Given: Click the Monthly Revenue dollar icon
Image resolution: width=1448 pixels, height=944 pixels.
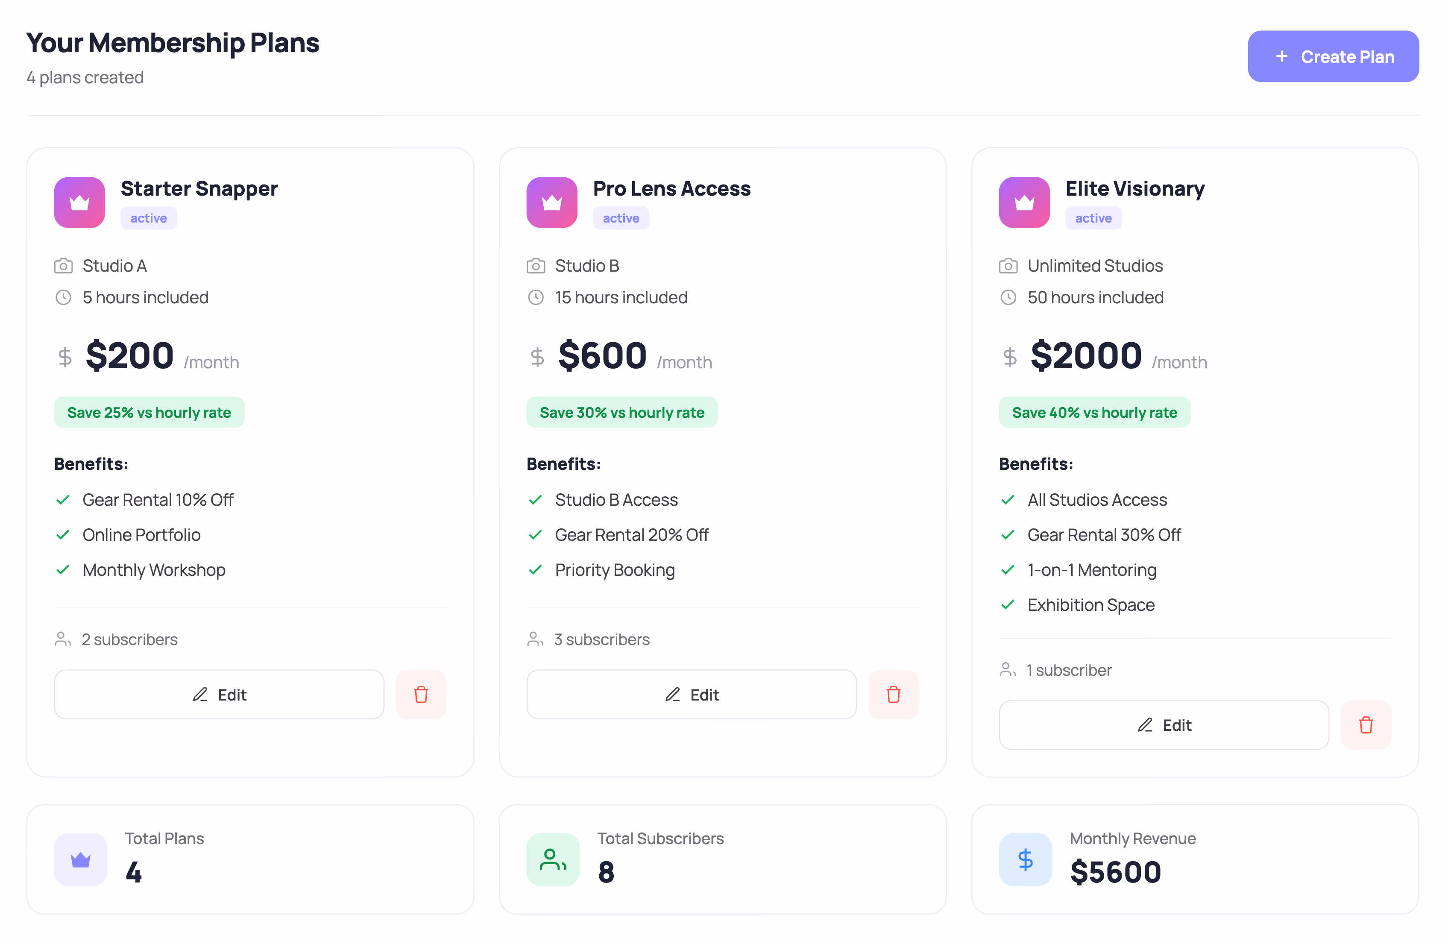Looking at the screenshot, I should (1025, 859).
